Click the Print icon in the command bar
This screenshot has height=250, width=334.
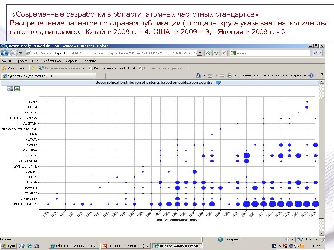(230, 75)
